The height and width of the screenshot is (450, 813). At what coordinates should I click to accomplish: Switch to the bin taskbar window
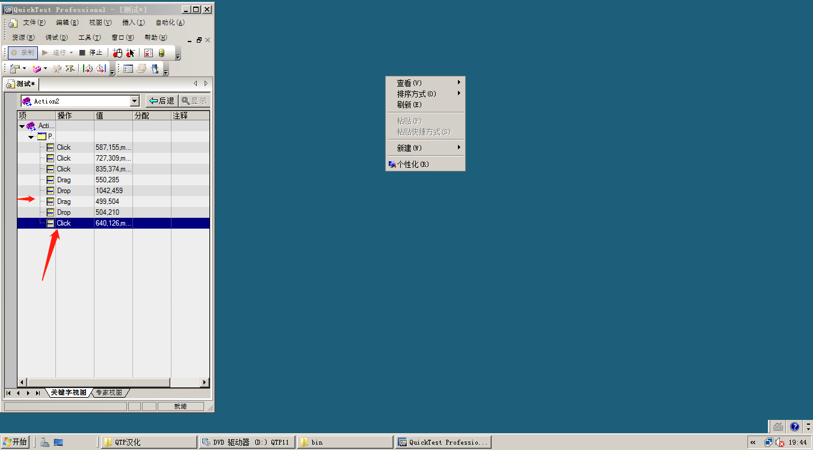345,442
